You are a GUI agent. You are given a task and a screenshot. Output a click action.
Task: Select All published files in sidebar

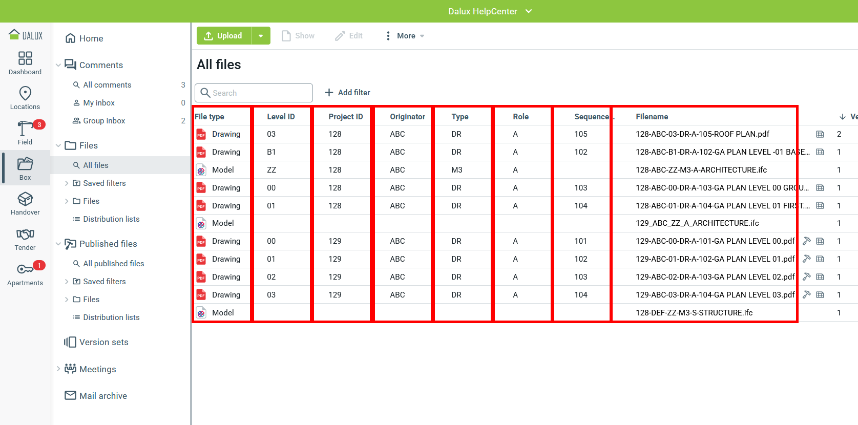tap(113, 264)
